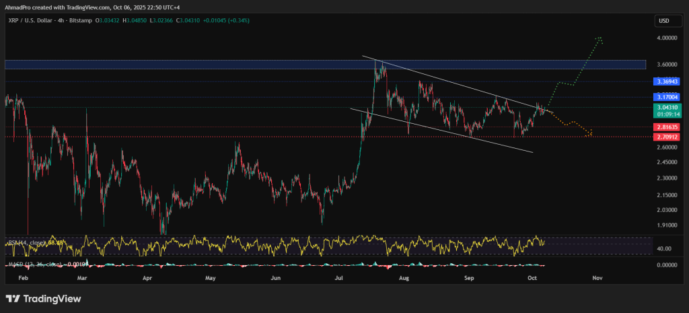
Task: Click the 4.00000 price scale value
Action: 666,38
